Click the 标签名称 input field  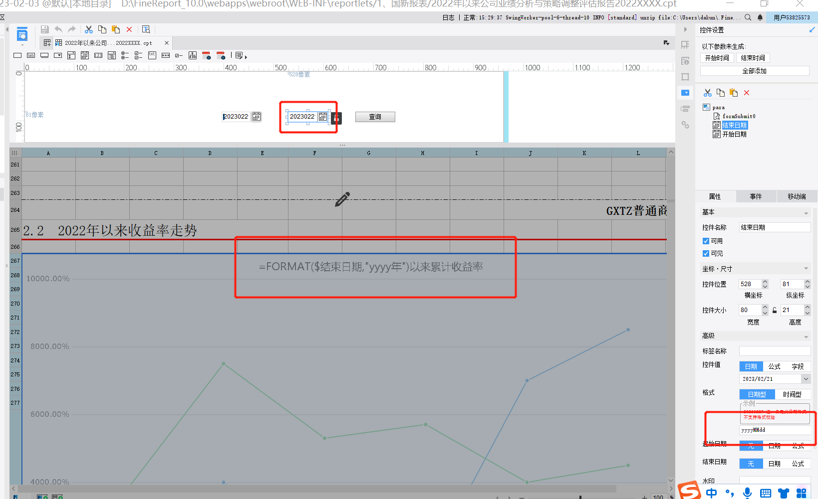pos(775,351)
